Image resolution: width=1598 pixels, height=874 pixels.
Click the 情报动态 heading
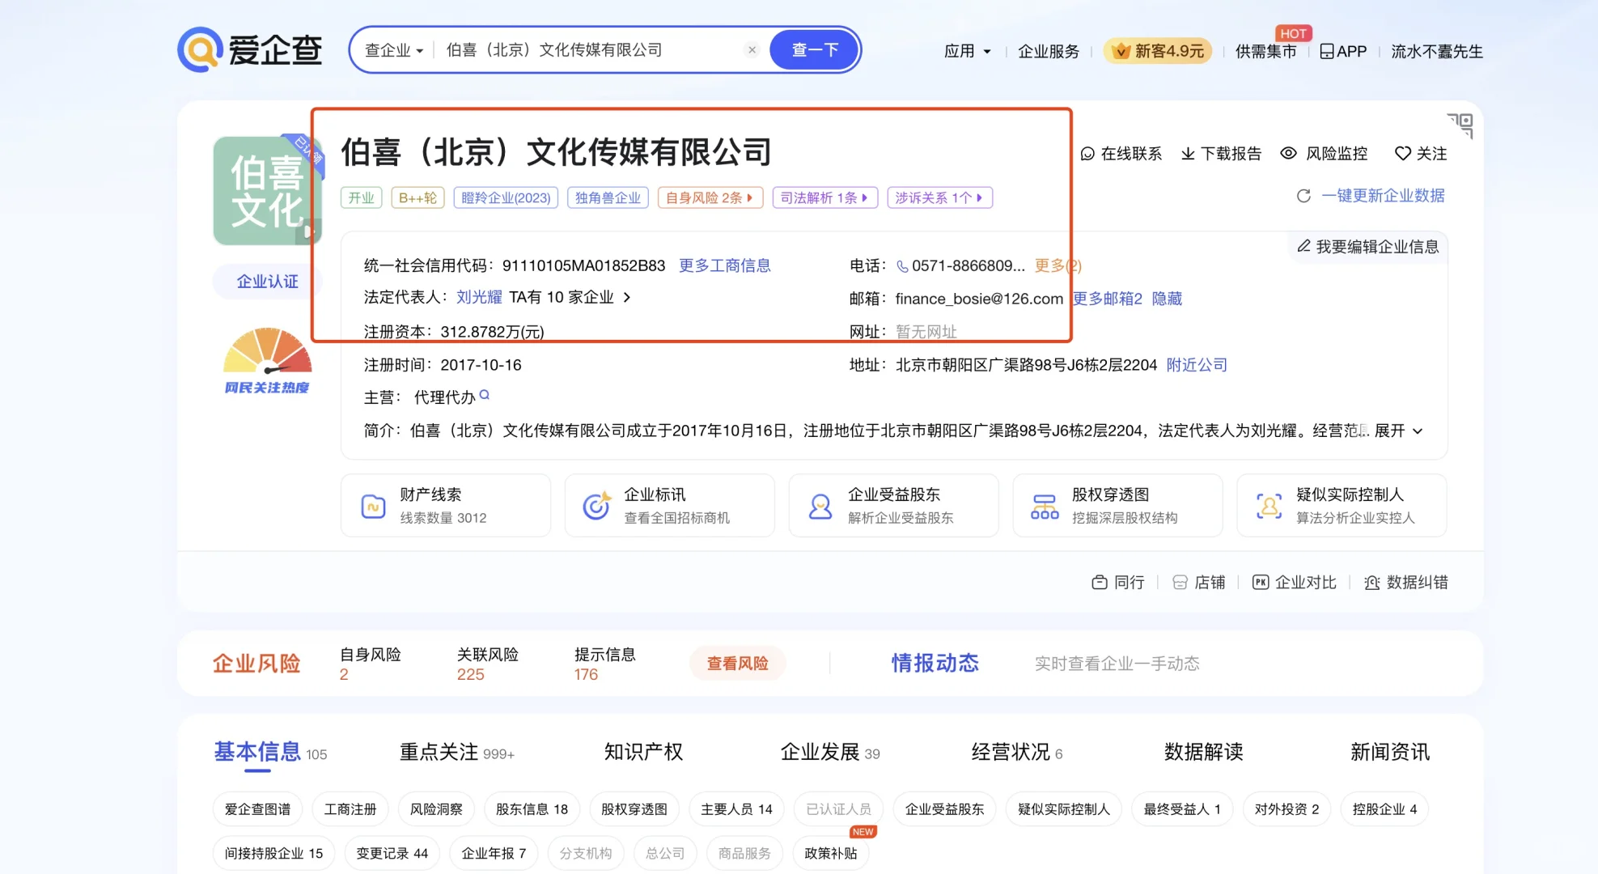[935, 664]
